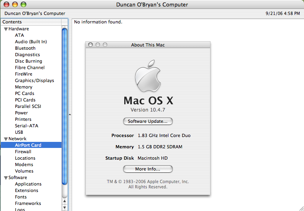Select Bluetooth in the contents list

(25, 48)
